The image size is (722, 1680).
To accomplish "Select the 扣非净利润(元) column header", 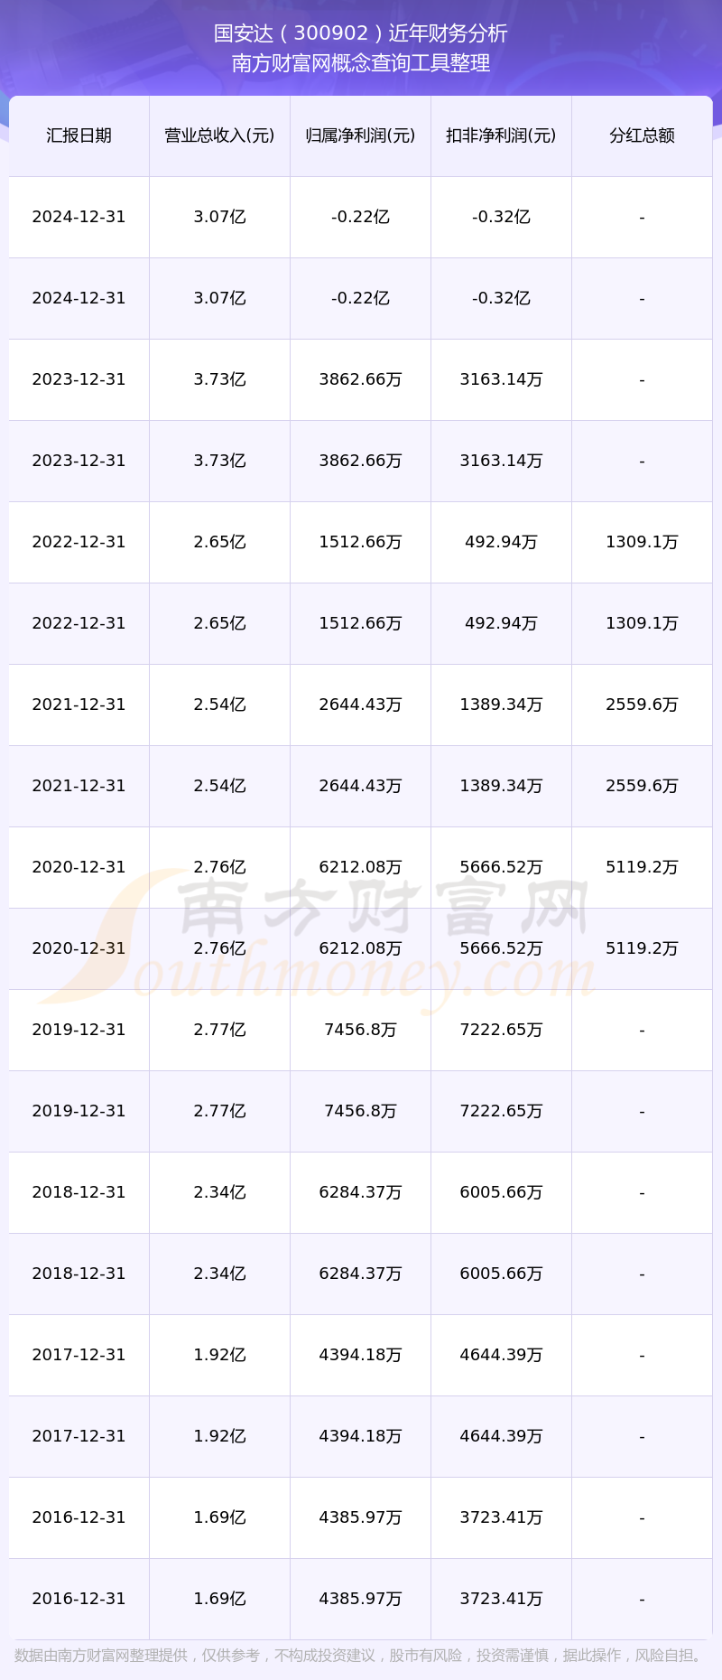I will pyautogui.click(x=501, y=135).
